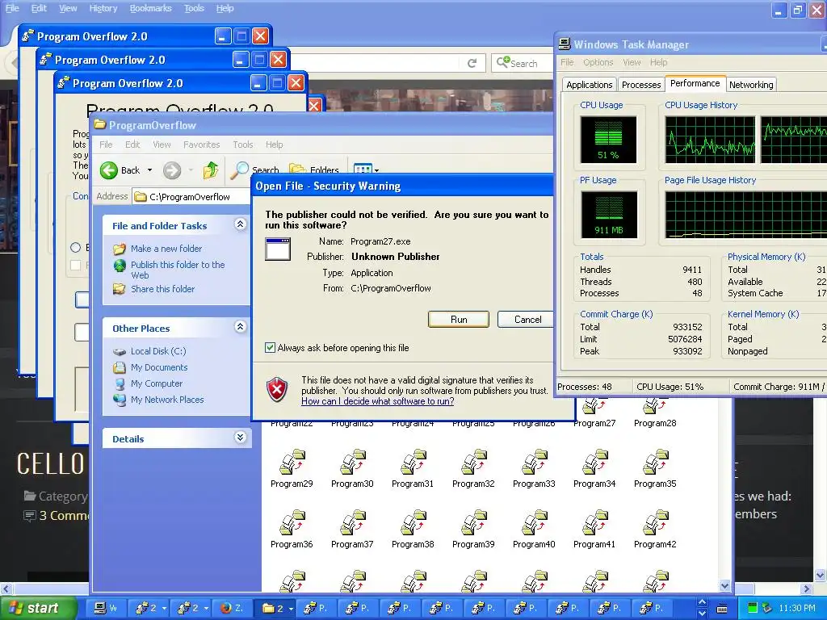Screen dimensions: 827x620
Task: Open Tools menu in ProgramOverflow explorer
Action: [242, 145]
